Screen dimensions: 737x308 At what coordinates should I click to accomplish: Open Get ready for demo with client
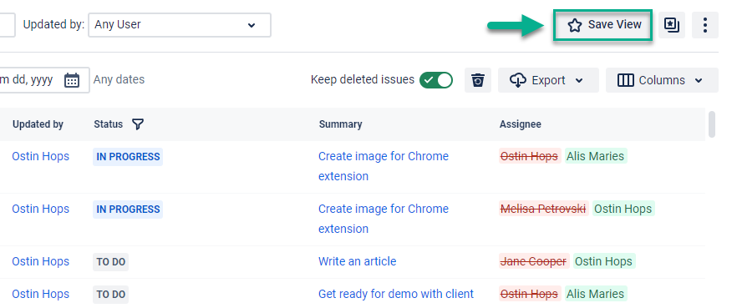click(396, 294)
